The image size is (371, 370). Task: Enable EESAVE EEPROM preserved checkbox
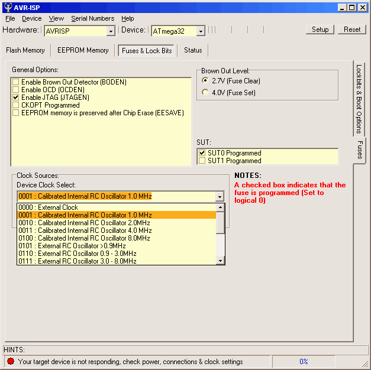pyautogui.click(x=16, y=113)
